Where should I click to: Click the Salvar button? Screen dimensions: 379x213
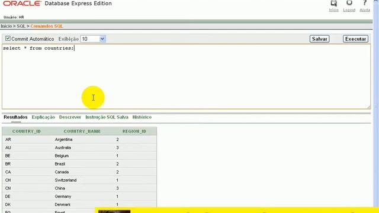(319, 39)
